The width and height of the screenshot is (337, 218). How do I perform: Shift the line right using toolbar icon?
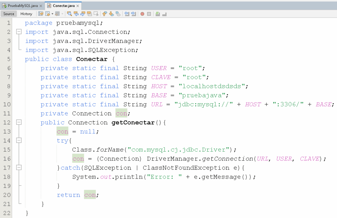[133, 13]
